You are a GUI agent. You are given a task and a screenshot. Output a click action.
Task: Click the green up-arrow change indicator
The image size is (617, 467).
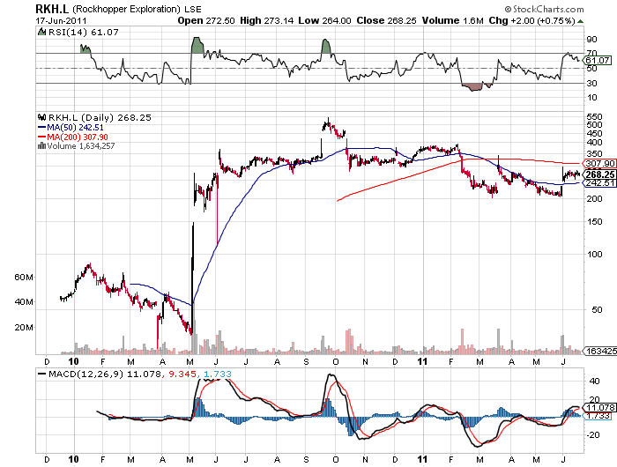pos(580,21)
